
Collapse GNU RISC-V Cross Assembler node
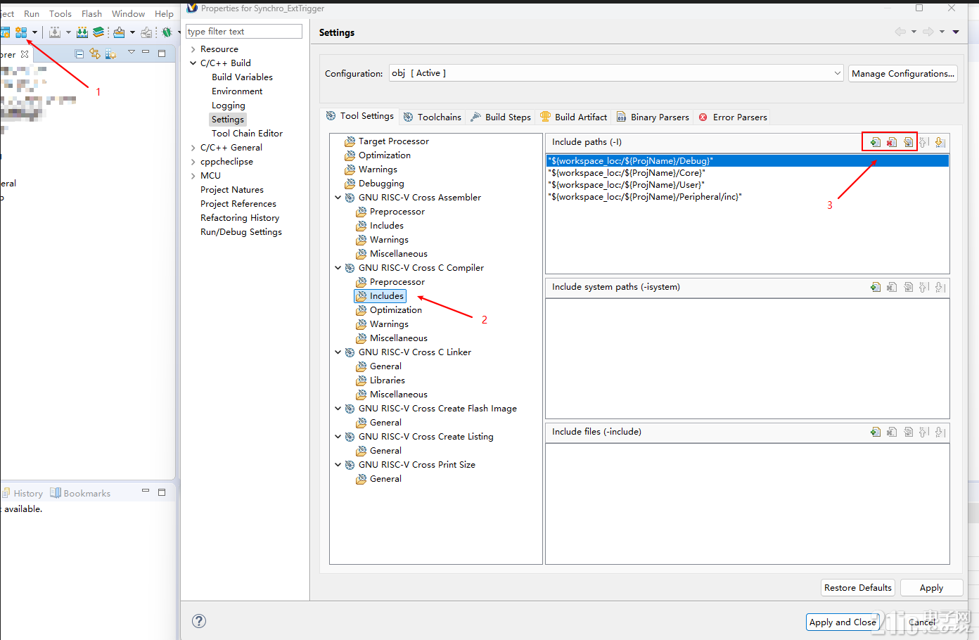pos(338,198)
